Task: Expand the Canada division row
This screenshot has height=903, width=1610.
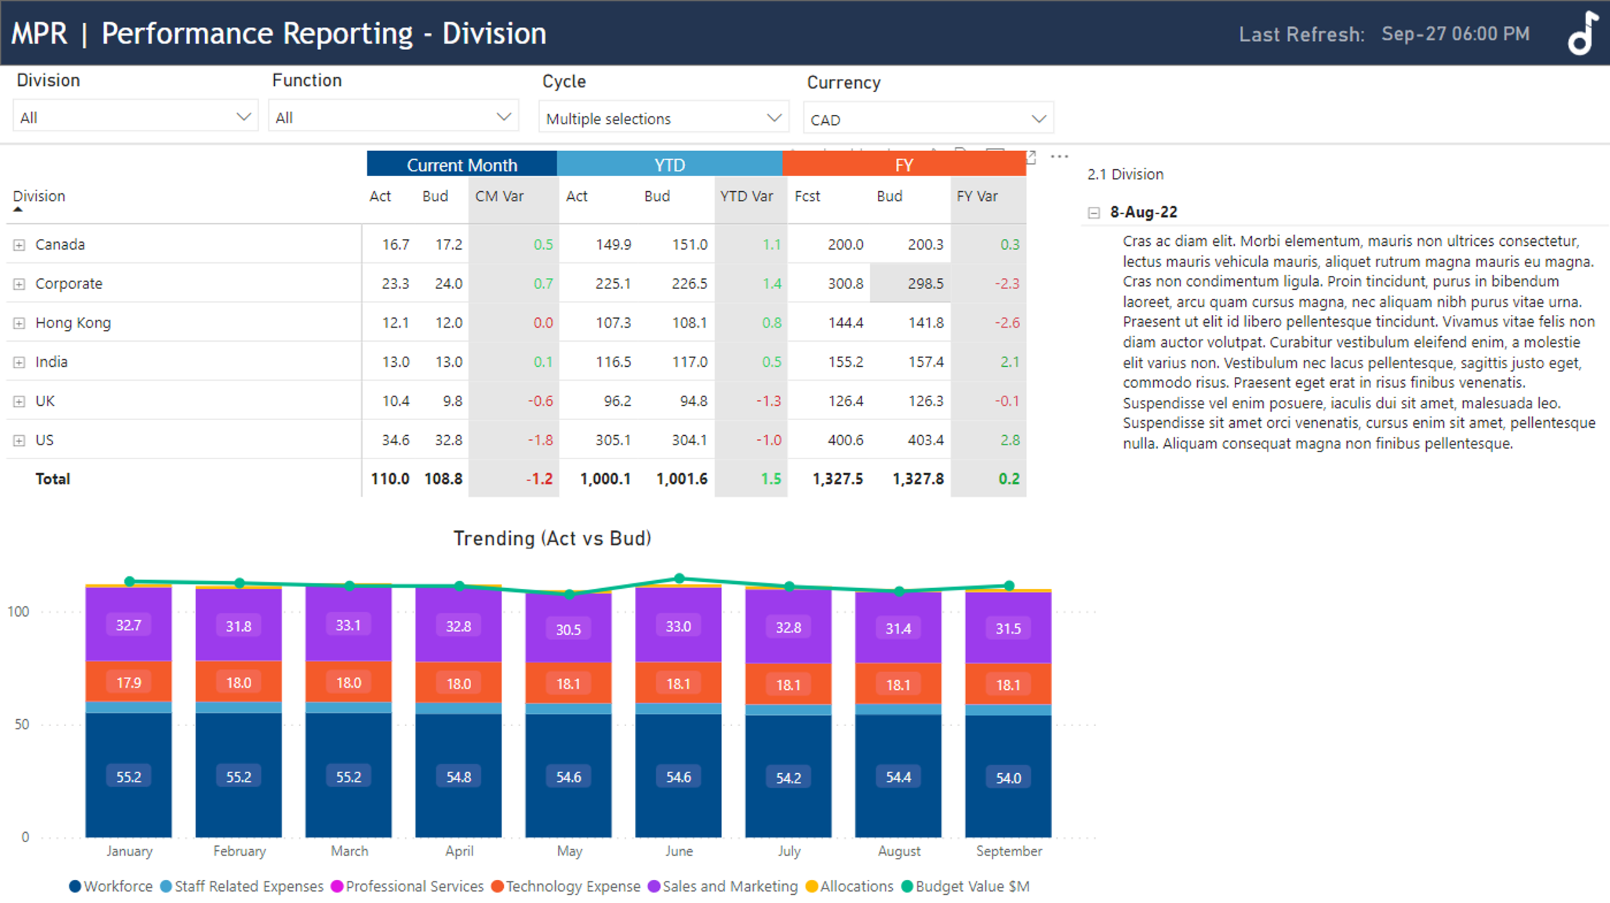Action: coord(19,245)
